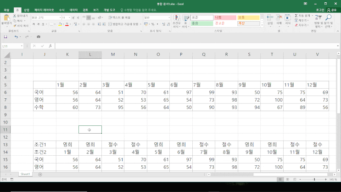This screenshot has height=192, width=341.
Task: Toggle Wrap Text (텍스트 줄 바꿈)
Action: click(119, 17)
